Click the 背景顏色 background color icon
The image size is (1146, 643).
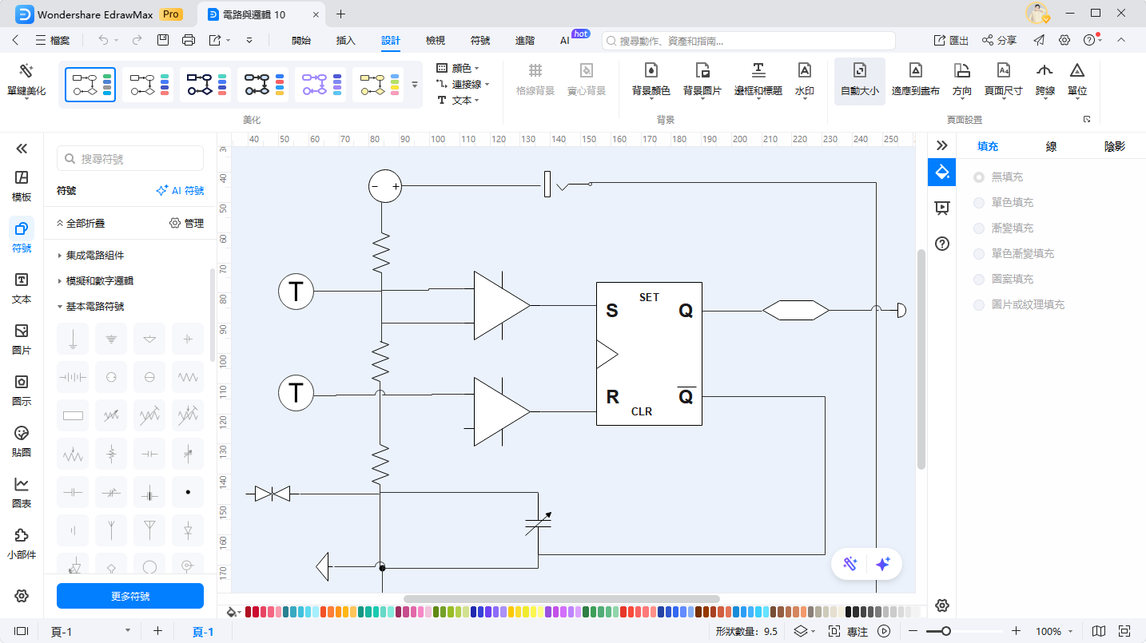point(651,71)
